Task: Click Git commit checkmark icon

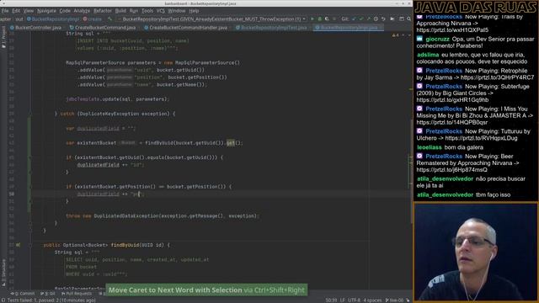Action: tap(361, 19)
